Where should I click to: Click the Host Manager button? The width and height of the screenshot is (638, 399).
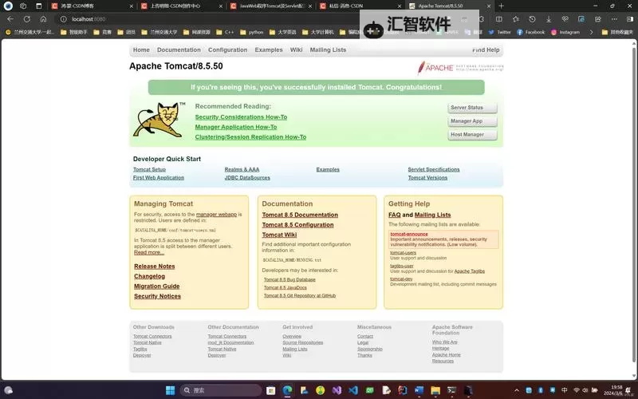click(472, 134)
